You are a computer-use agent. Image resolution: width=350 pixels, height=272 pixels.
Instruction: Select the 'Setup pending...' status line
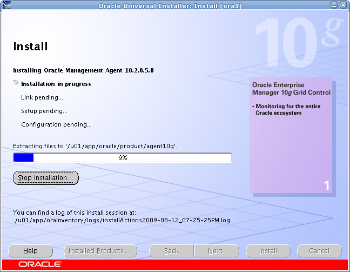click(x=44, y=111)
